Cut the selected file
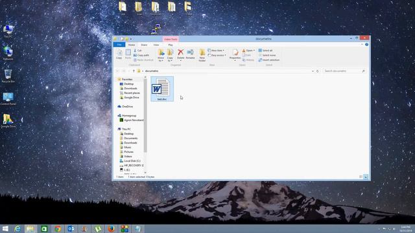This screenshot has width=415, height=233. click(x=137, y=50)
